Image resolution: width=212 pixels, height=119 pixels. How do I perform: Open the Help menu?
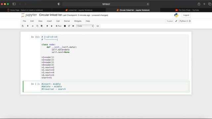point(88,21)
